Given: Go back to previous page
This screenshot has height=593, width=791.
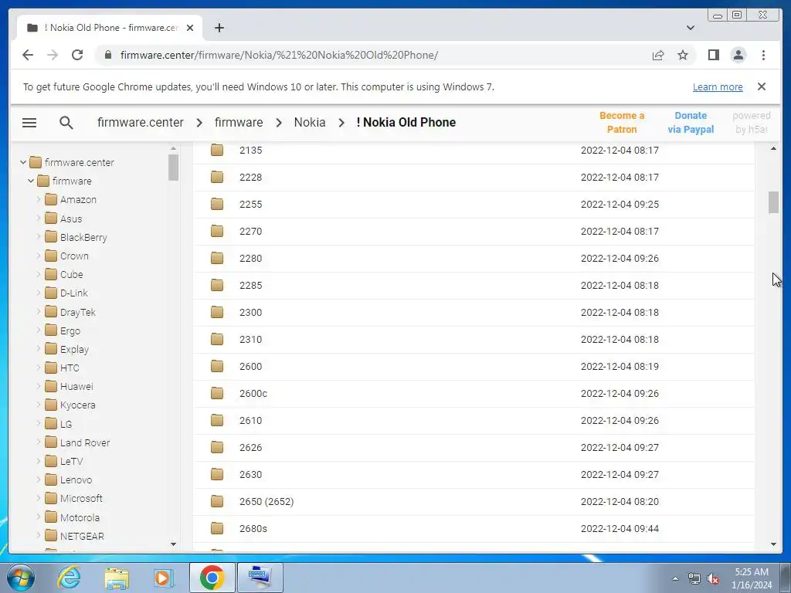Looking at the screenshot, I should 28,55.
